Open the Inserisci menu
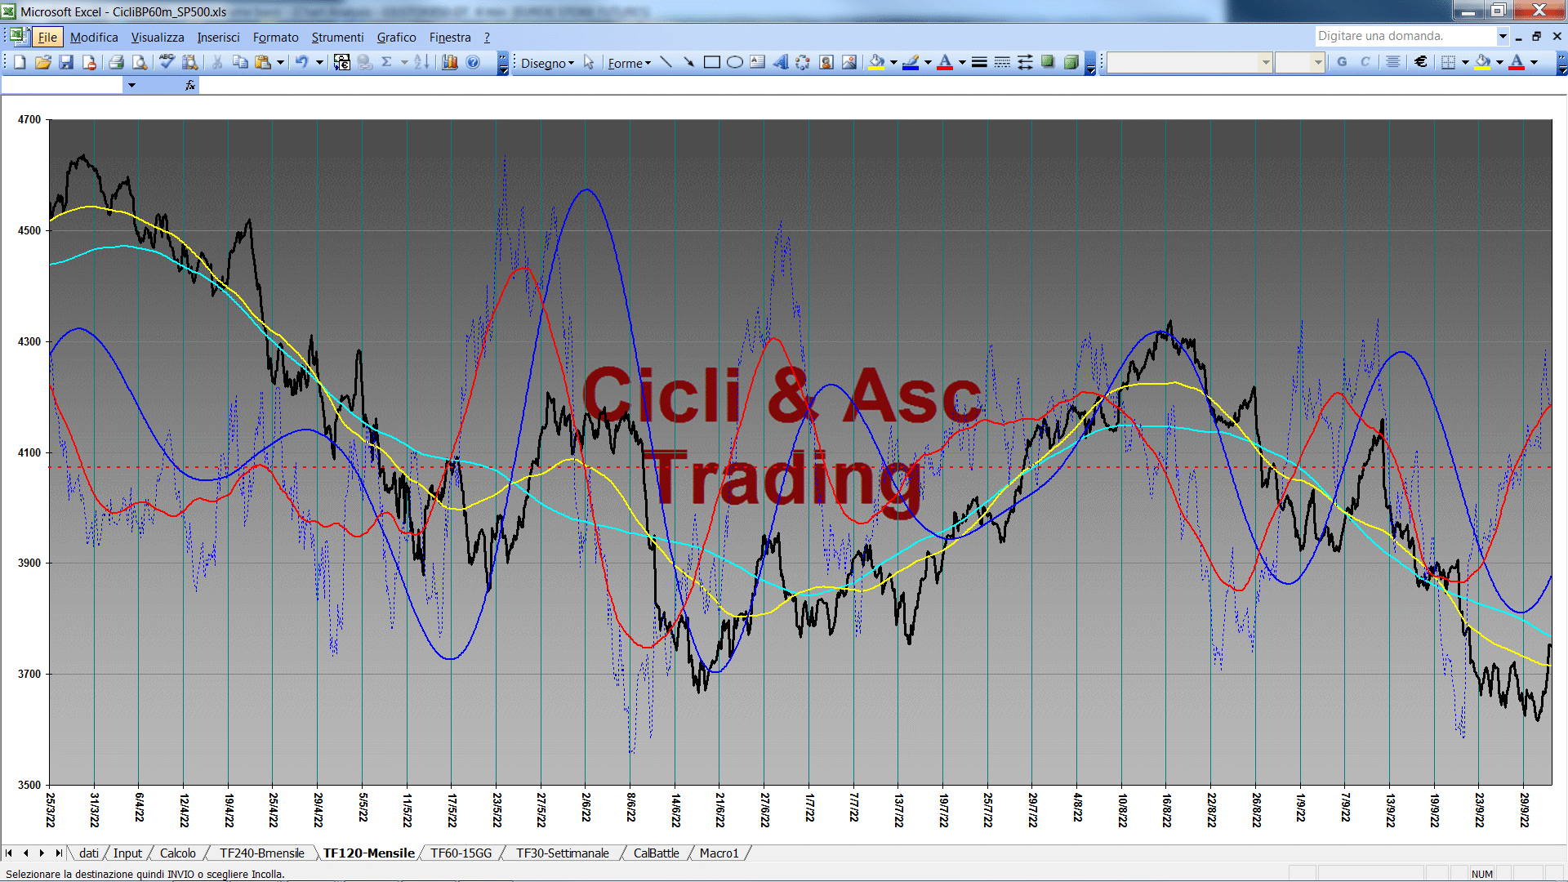Screen dimensions: 1568x882 point(218,38)
